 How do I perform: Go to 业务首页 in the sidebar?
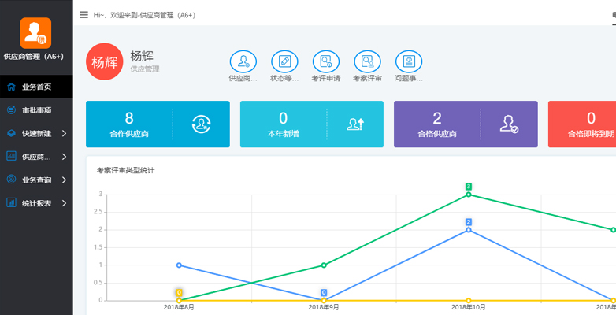tap(36, 87)
